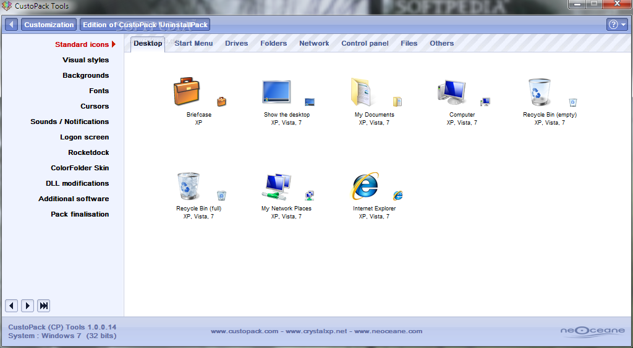The image size is (633, 348).
Task: Click Edition of CustoPack !UninstallPack button
Action: [x=145, y=25]
